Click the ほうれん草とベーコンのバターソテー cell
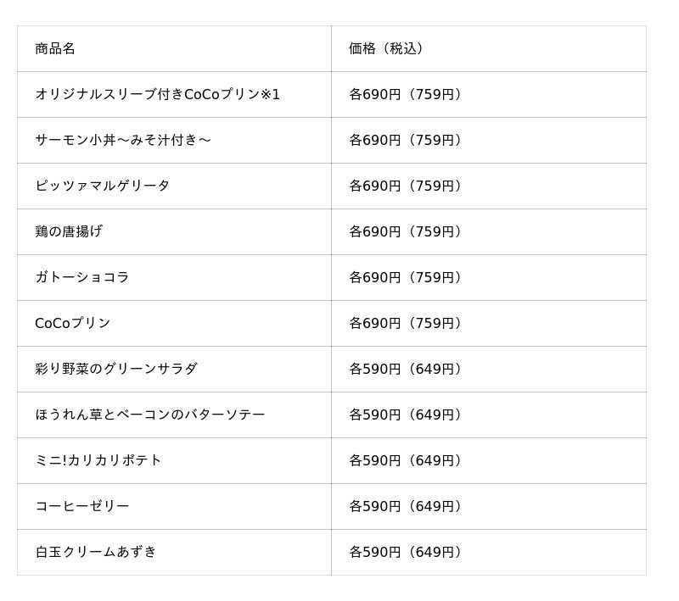679x601 pixels. 150,415
